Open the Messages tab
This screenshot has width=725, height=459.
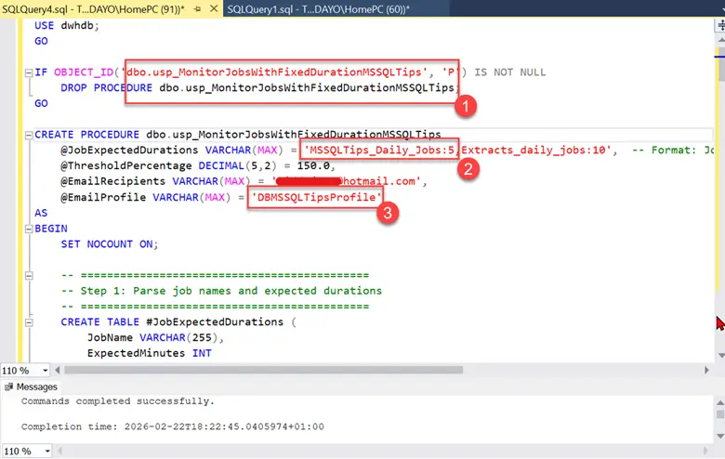coord(31,387)
